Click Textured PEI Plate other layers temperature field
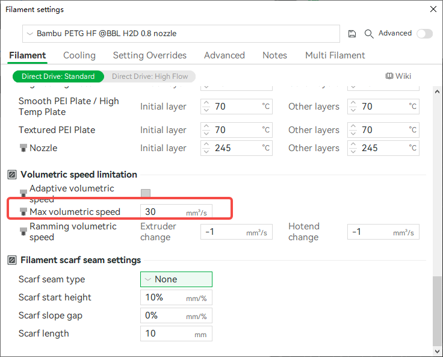 tap(383, 130)
